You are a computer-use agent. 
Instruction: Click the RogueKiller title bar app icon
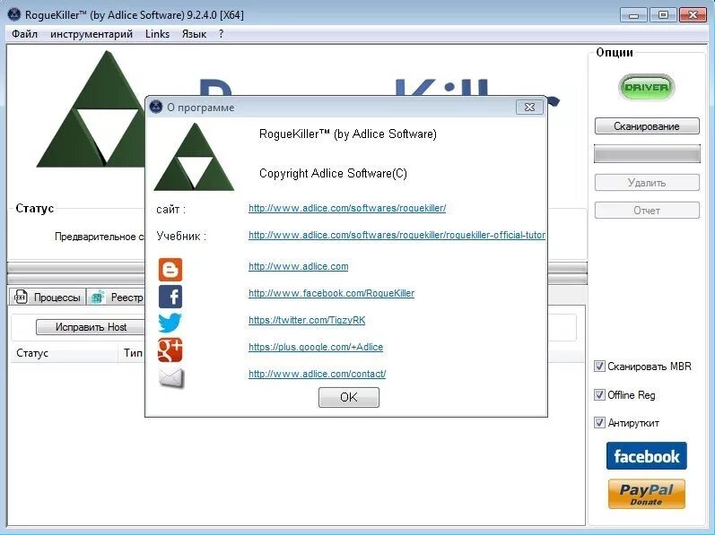[14, 14]
